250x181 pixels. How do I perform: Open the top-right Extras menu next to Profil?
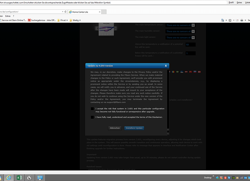pyautogui.click(x=239, y=3)
